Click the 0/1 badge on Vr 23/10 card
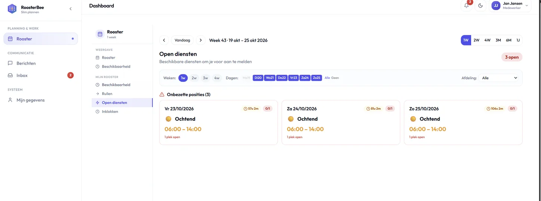Image resolution: width=541 pixels, height=201 pixels. click(x=268, y=109)
